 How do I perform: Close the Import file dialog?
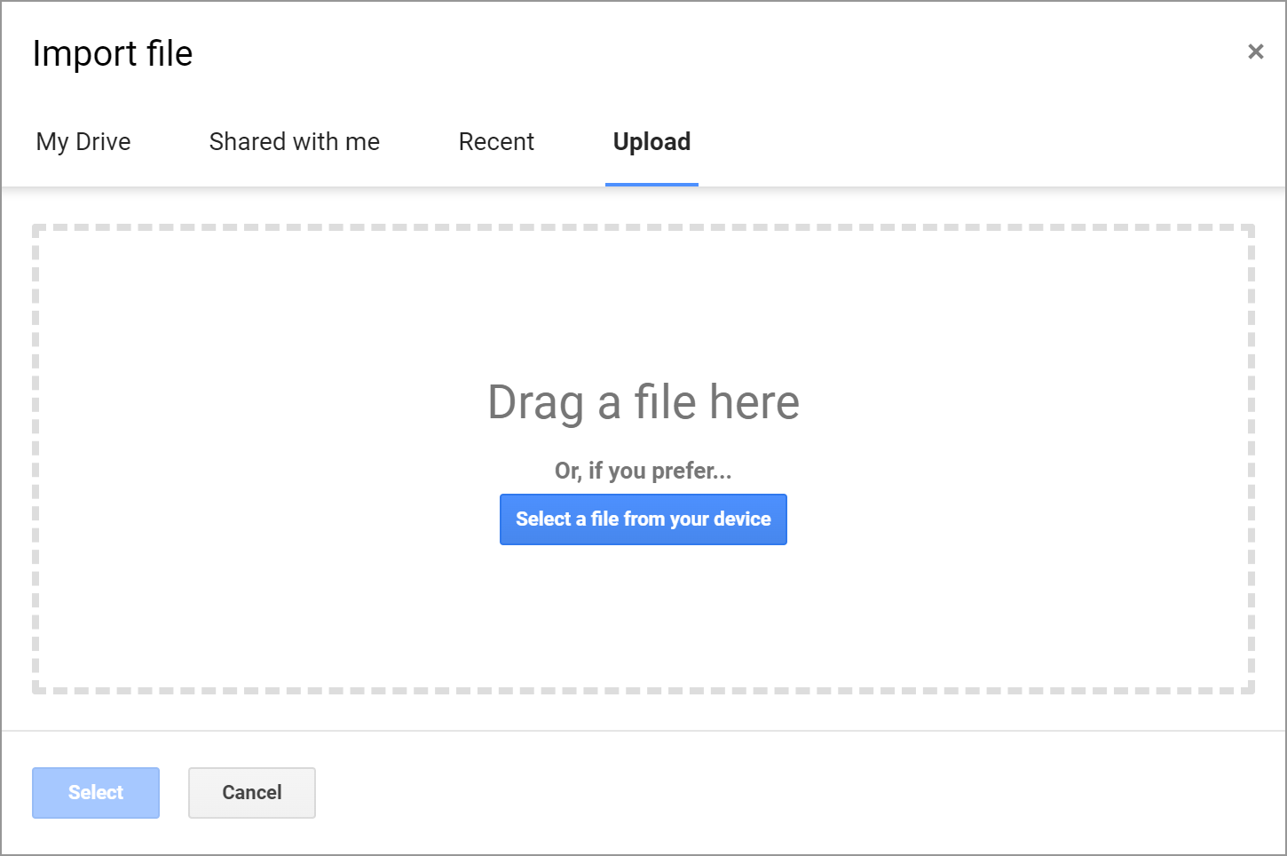(x=1255, y=52)
